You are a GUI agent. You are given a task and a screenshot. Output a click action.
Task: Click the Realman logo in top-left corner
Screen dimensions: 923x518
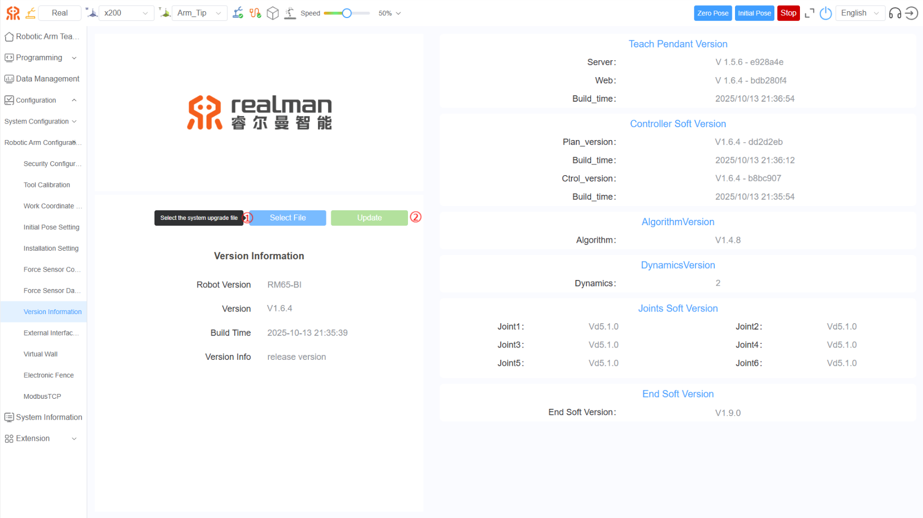(x=13, y=13)
